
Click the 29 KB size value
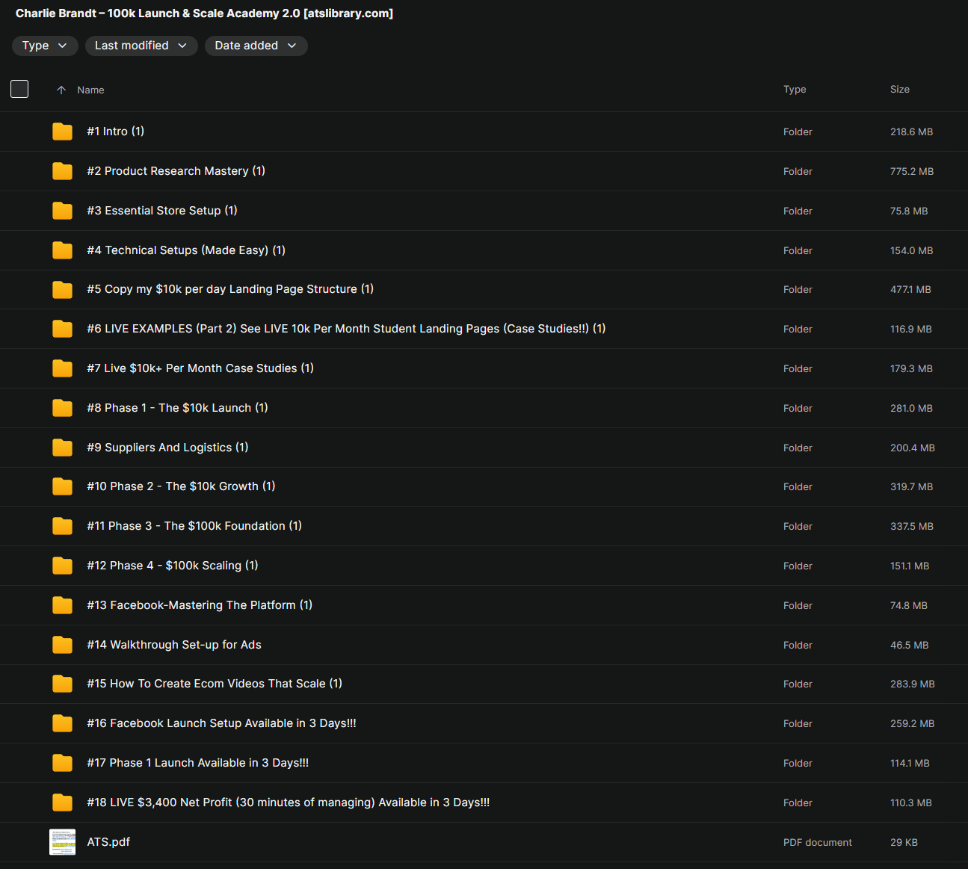(904, 842)
